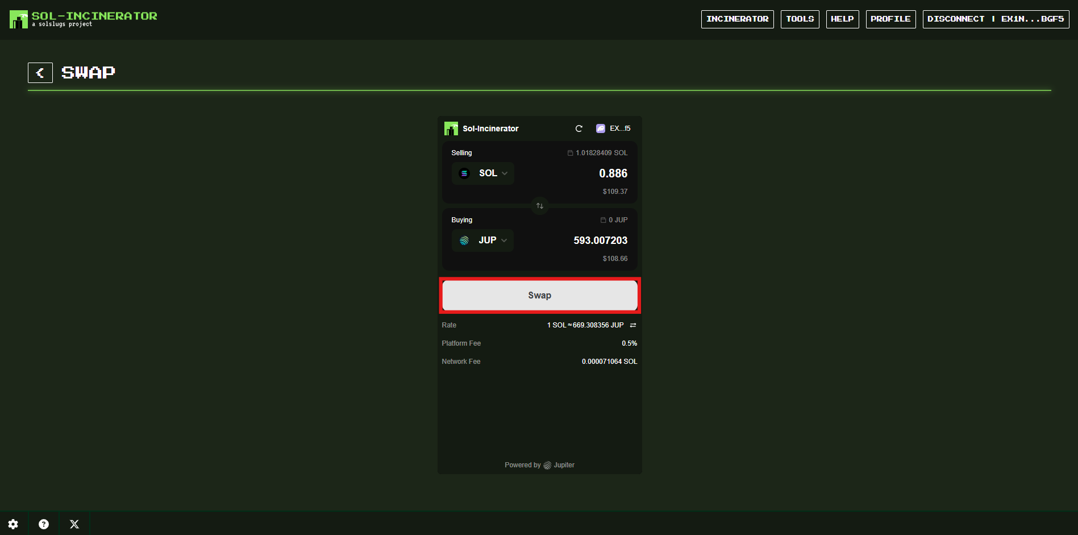The image size is (1078, 535).
Task: Open the question mark help icon
Action: 44,524
